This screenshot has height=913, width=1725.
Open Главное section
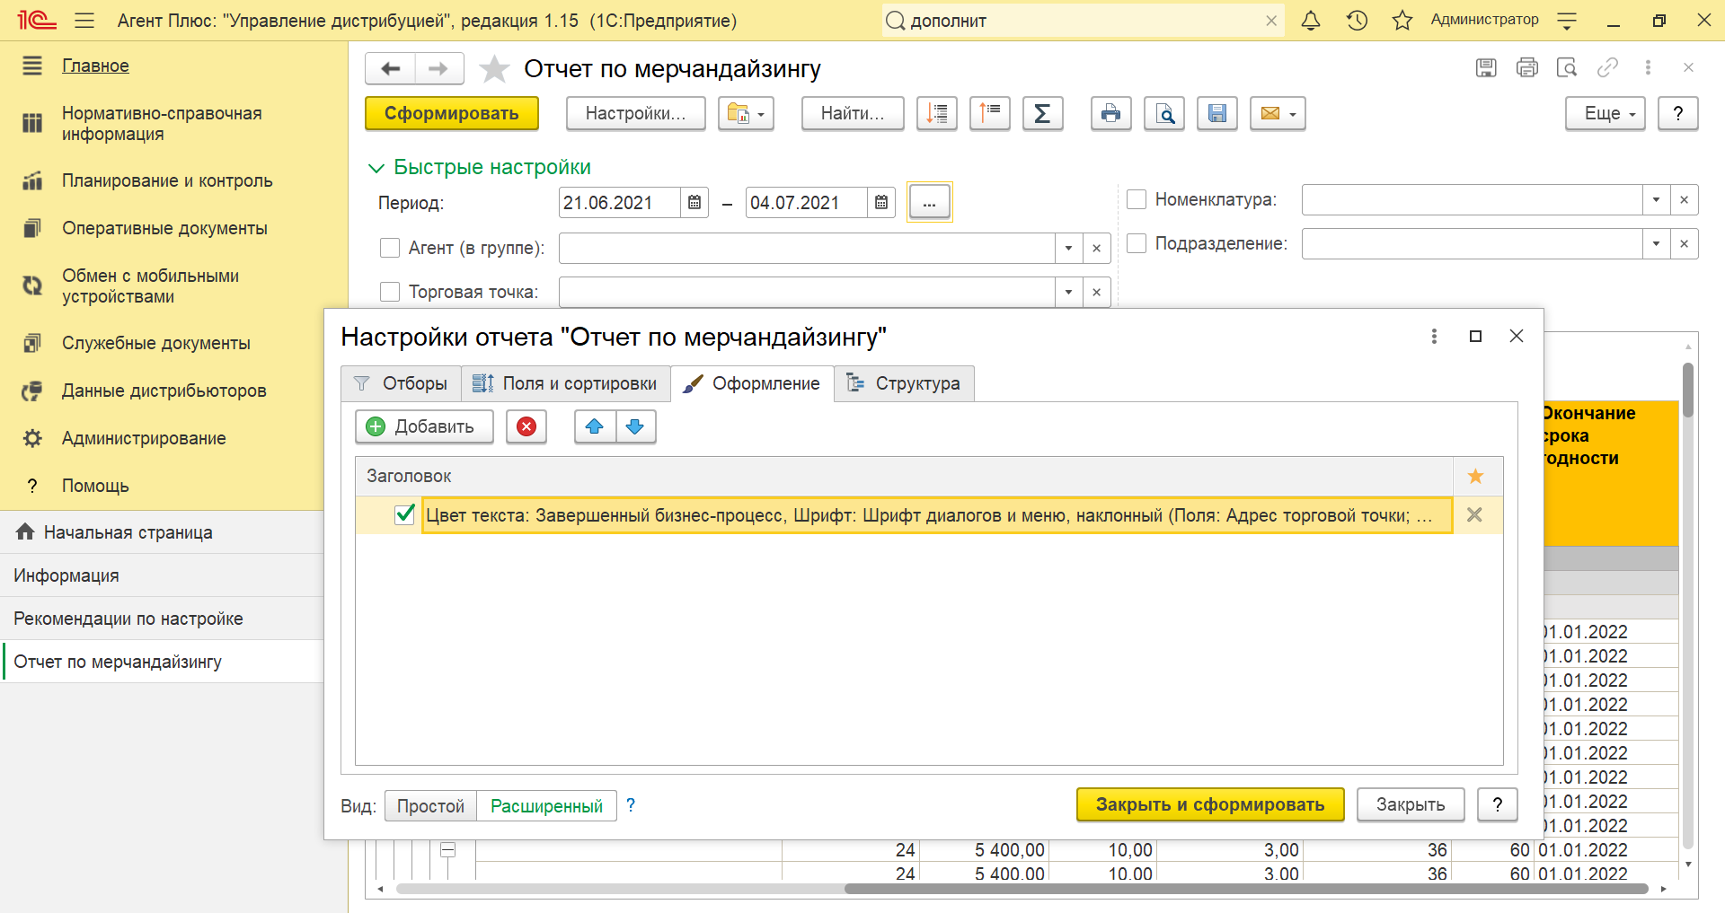click(x=95, y=66)
